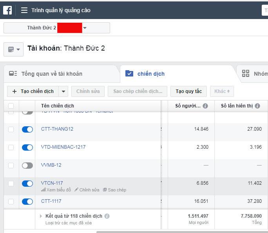The width and height of the screenshot is (268, 233).
Task: Open the hamburger menu next to Trình quản lý quảng cáo
Action: pyautogui.click(x=24, y=10)
